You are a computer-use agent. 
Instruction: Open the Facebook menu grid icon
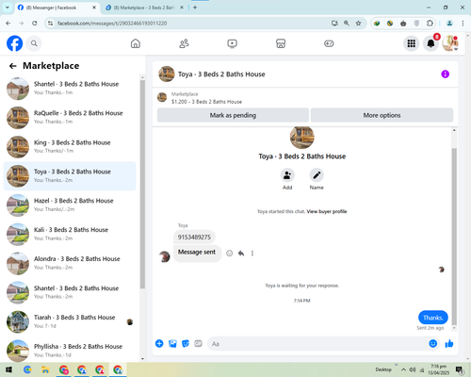pyautogui.click(x=412, y=43)
